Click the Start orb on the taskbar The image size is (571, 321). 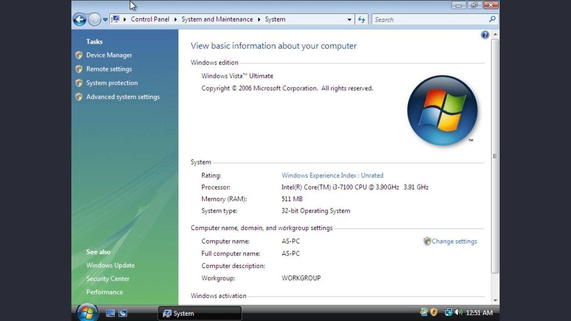(87, 313)
